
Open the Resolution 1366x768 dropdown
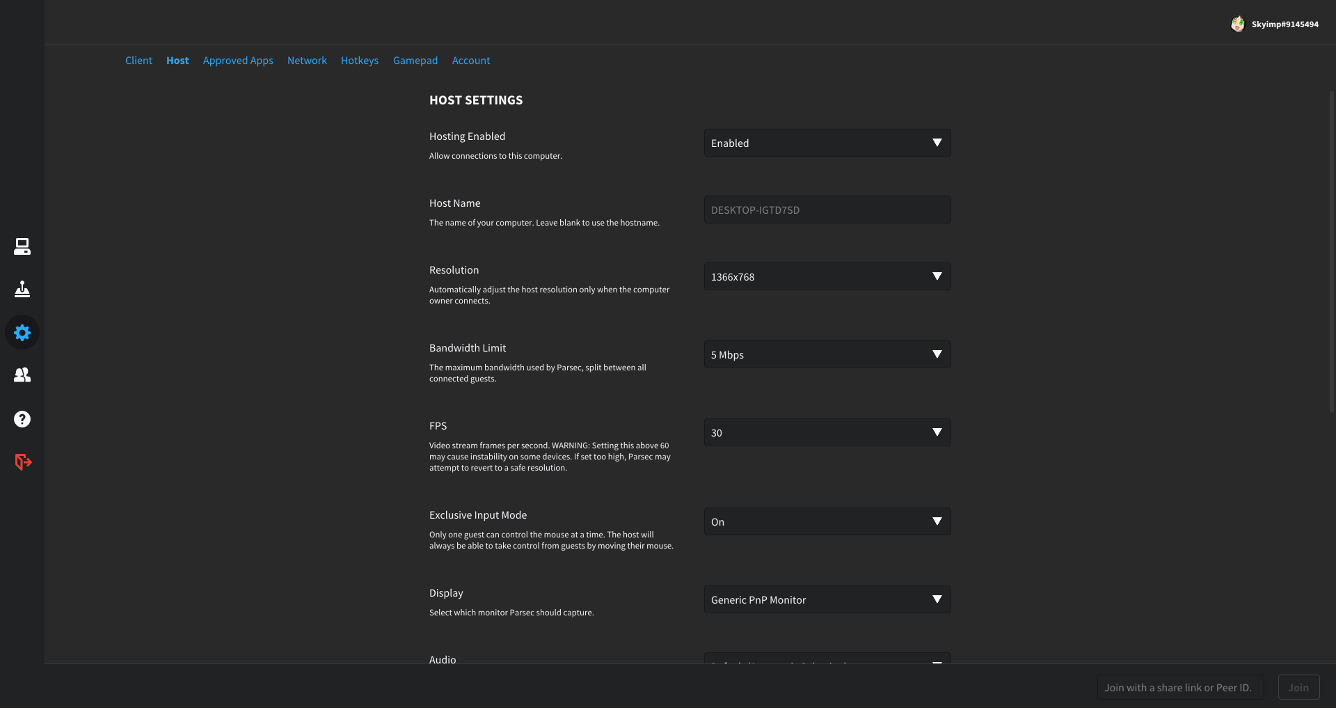coord(827,276)
